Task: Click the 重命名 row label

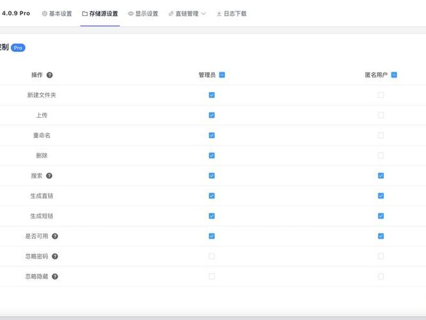Action: (42, 135)
